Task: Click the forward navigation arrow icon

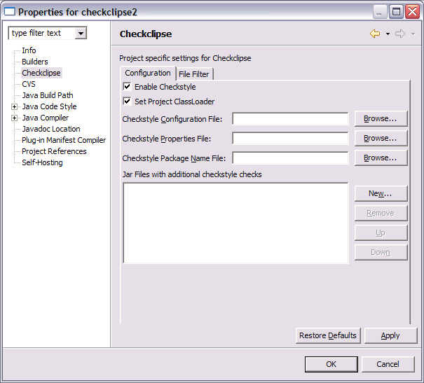Action: [x=400, y=34]
